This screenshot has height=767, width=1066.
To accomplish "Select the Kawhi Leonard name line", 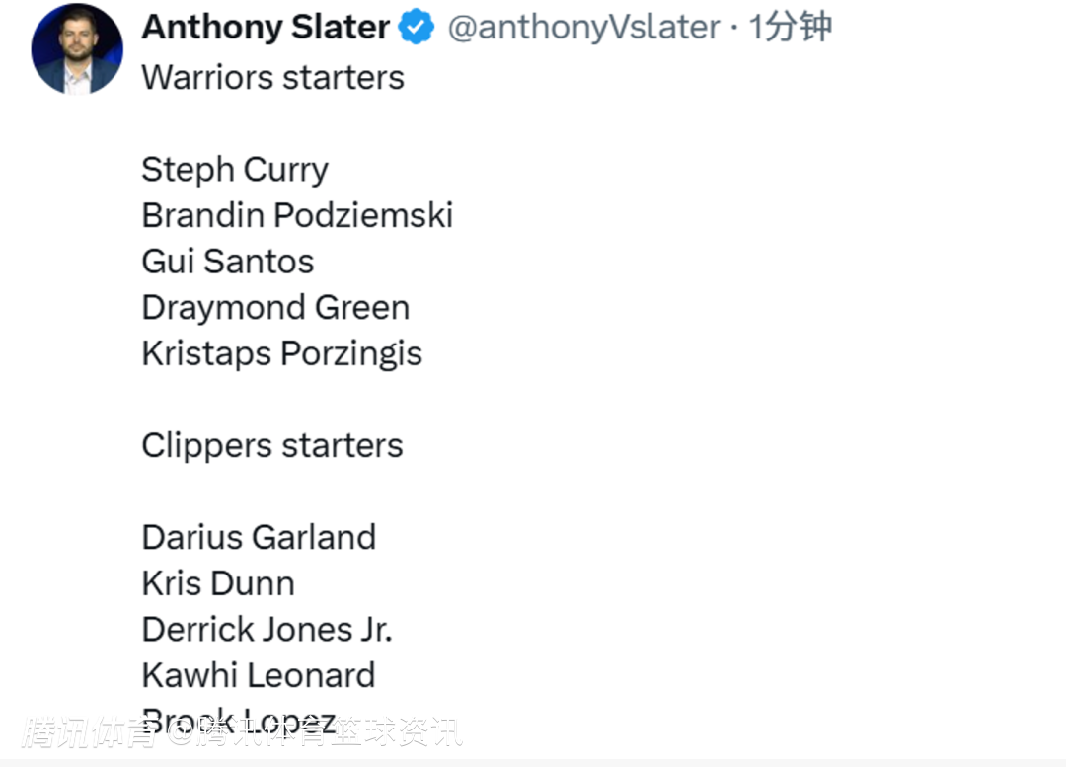I will [258, 675].
